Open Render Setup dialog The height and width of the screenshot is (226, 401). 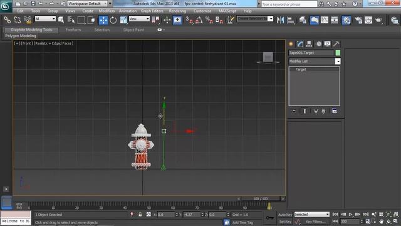pyautogui.click(x=358, y=19)
